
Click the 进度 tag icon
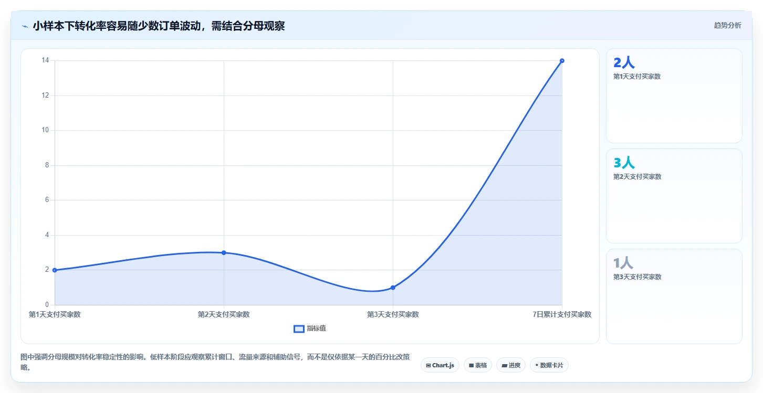click(x=504, y=365)
